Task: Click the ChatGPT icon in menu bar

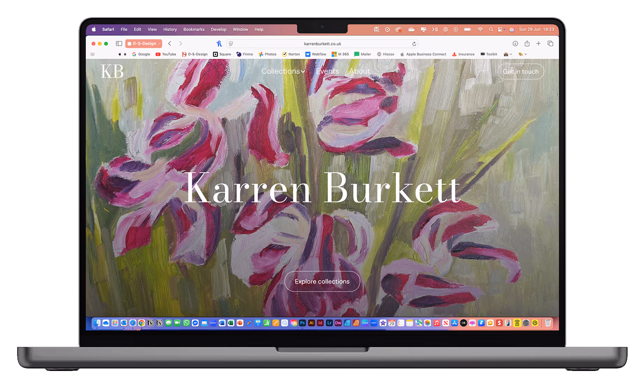Action: [445, 29]
